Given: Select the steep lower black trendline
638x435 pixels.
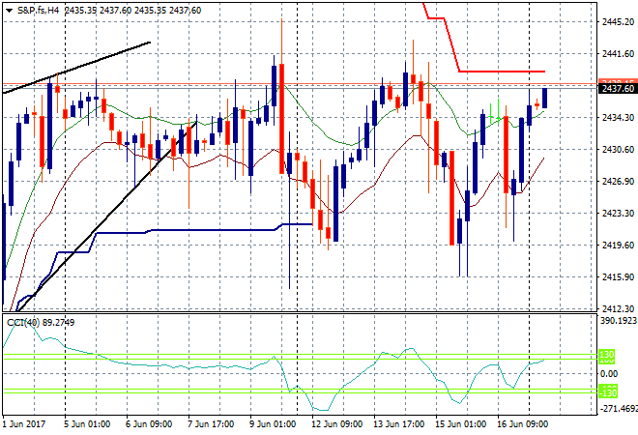Looking at the screenshot, I should (105, 218).
